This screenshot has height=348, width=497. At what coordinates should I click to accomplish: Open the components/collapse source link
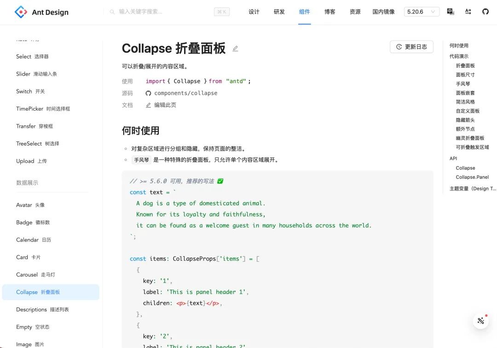pos(186,93)
